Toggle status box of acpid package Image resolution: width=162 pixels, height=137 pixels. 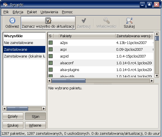[x=51, y=56]
